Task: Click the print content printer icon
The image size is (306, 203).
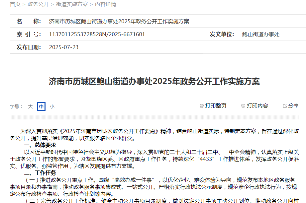Action: coord(243,106)
